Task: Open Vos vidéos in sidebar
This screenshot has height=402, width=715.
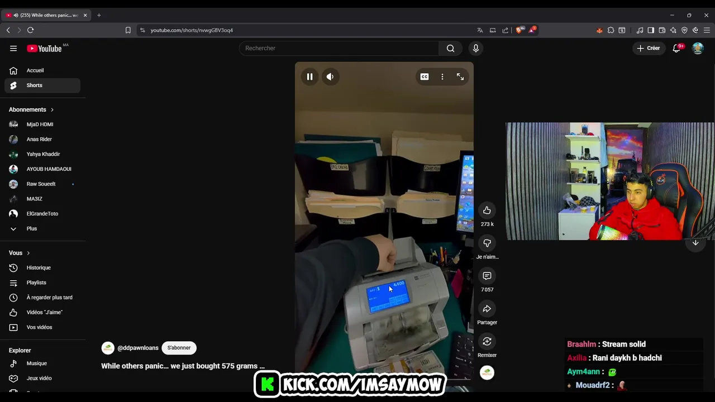Action: pyautogui.click(x=42, y=327)
